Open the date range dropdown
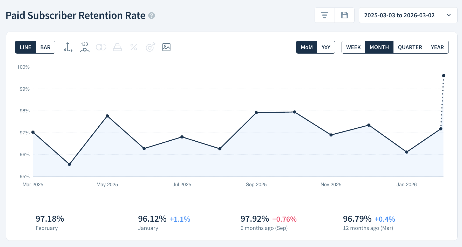 pyautogui.click(x=408, y=15)
